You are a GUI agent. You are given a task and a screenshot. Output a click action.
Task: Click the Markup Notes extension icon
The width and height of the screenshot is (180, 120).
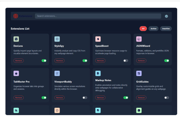(98, 73)
